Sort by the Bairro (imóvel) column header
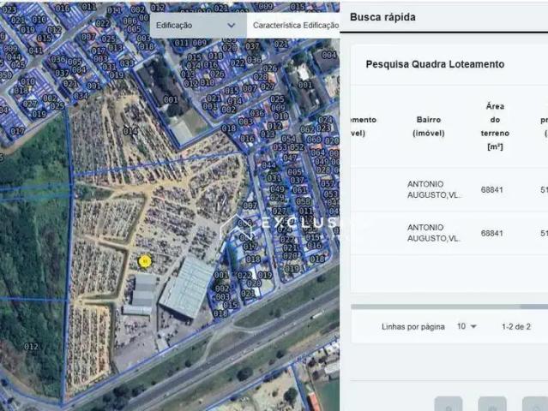The image size is (548, 411). (428, 127)
